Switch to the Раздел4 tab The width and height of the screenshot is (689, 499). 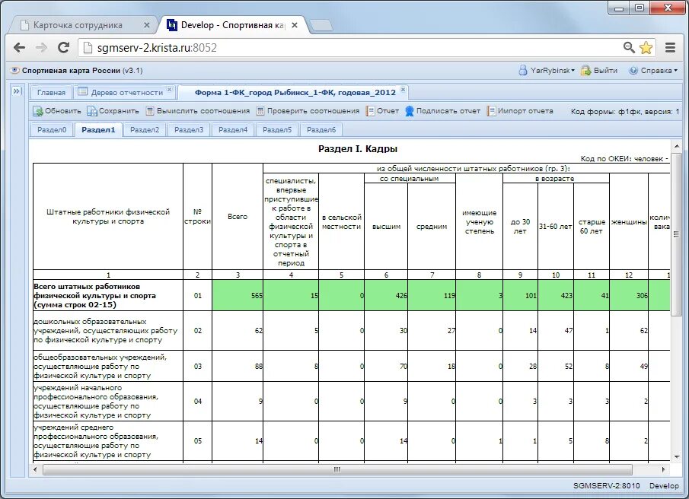pos(233,129)
